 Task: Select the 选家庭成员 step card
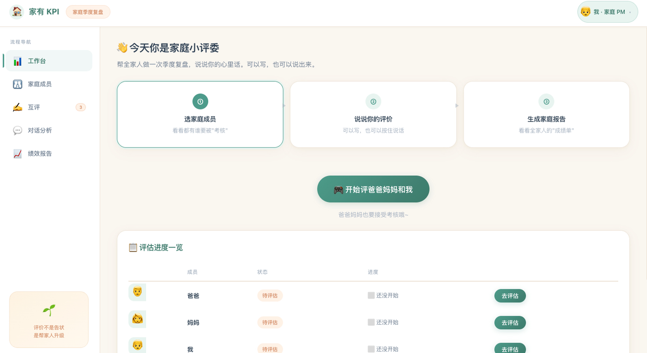coord(200,115)
